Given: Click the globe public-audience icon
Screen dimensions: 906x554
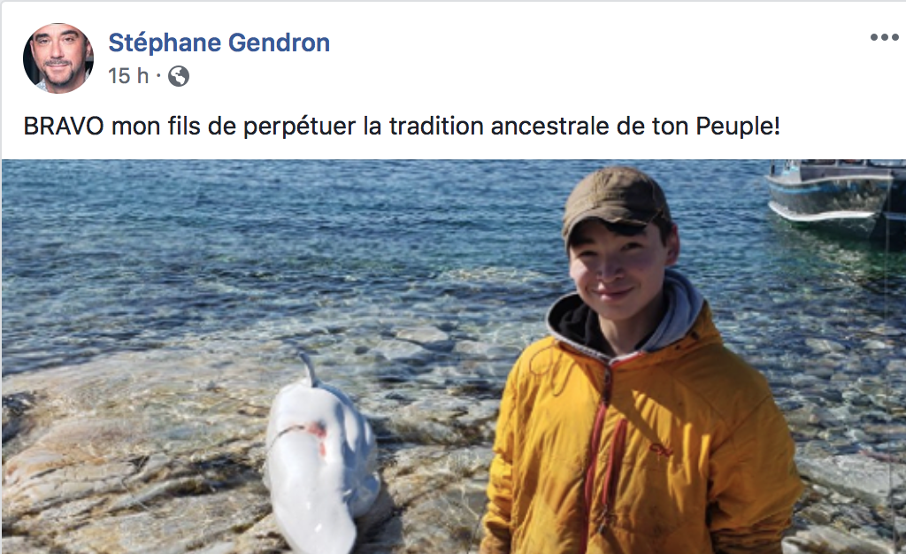Looking at the screenshot, I should [179, 76].
